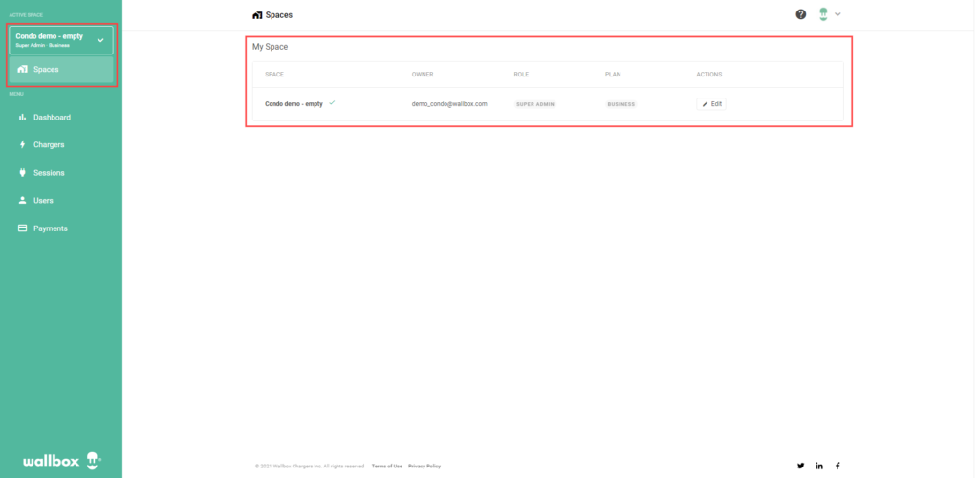The width and height of the screenshot is (979, 478).
Task: Open the help question mark icon
Action: [801, 14]
